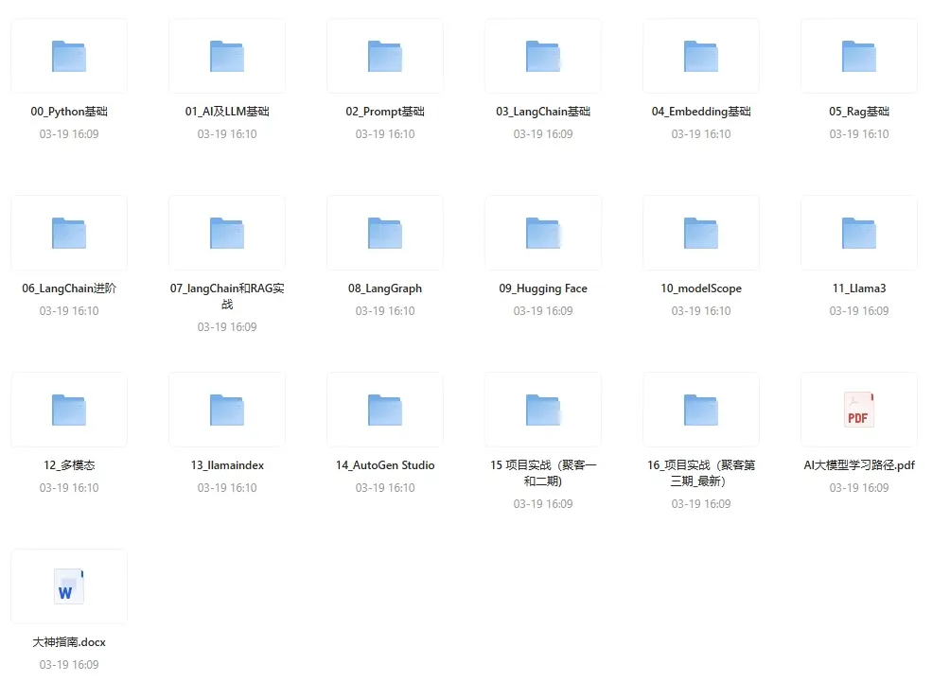Viewport: 950px width, 682px height.
Task: Open the 12_多模态 folder icon
Action: point(69,410)
